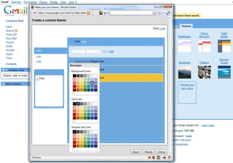Select the Mountains theme thumbnail

pos(184,72)
